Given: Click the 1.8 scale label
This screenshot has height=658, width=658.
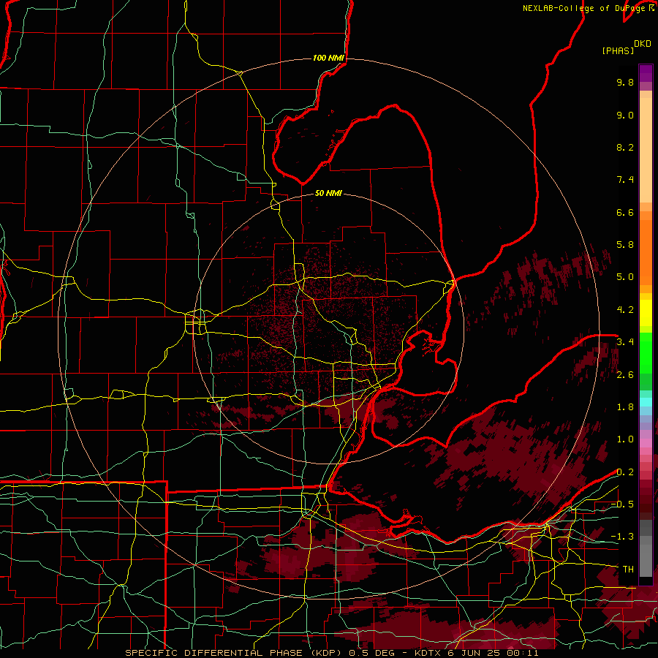Looking at the screenshot, I should tap(625, 407).
